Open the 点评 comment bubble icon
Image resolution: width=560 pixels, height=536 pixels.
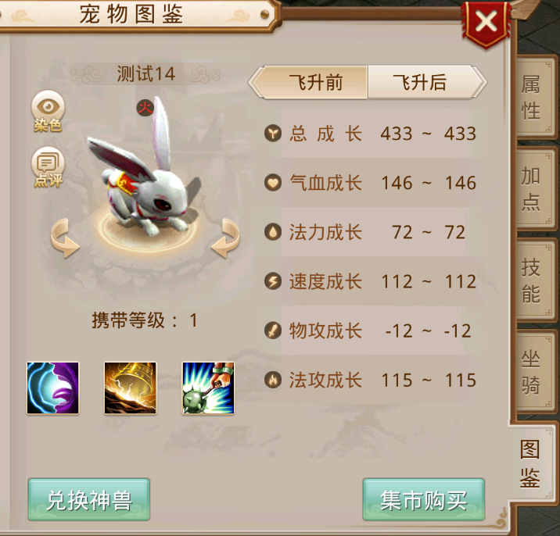click(x=48, y=167)
